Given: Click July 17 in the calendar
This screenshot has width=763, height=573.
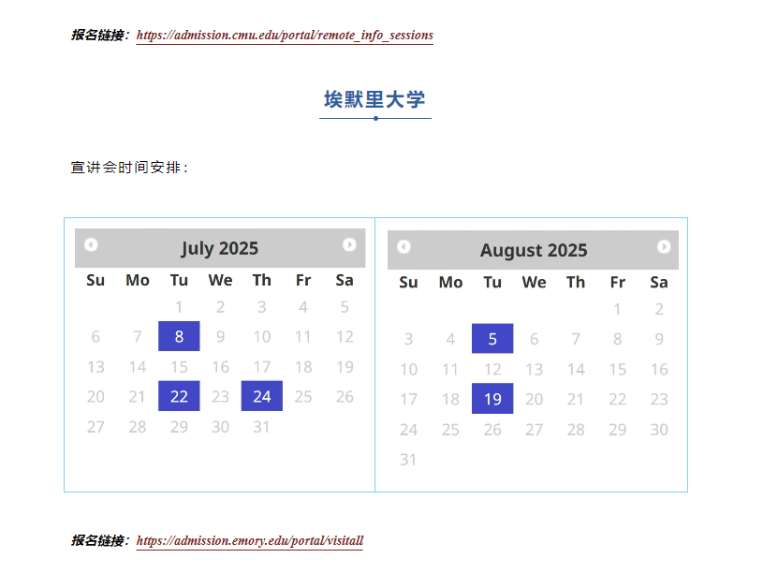Looking at the screenshot, I should click(262, 367).
